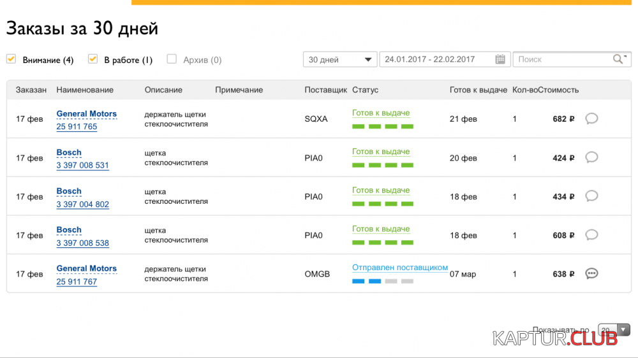Viewport: 638px width, 358px height.
Task: Click the 24.01.2017 - 22.02.2017 date field
Action: tap(444, 59)
